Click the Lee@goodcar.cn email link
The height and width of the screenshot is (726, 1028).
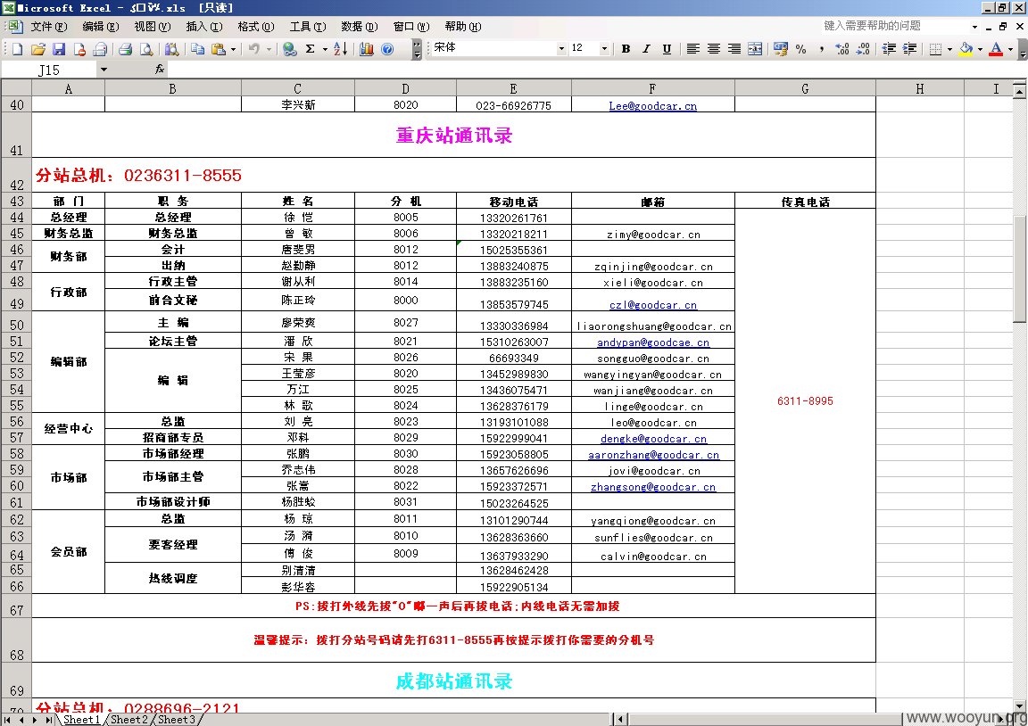tap(652, 105)
